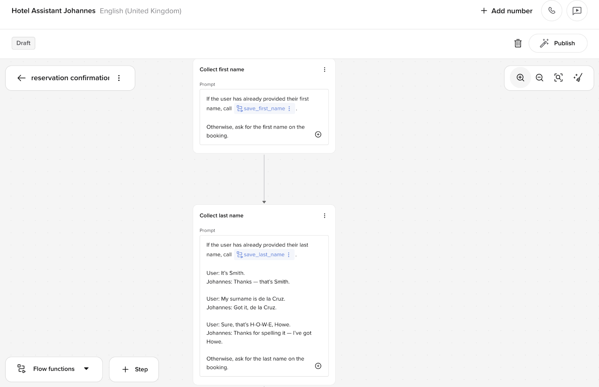The width and height of the screenshot is (599, 387).
Task: Click into the first name prompt text
Action: (264, 117)
